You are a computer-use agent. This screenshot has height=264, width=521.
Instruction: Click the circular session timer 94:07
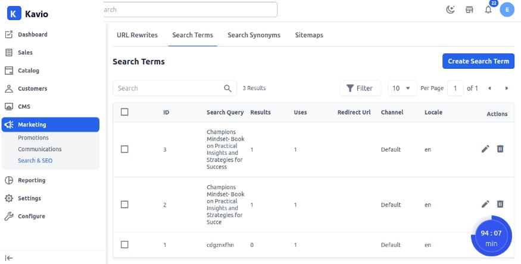[491, 236]
